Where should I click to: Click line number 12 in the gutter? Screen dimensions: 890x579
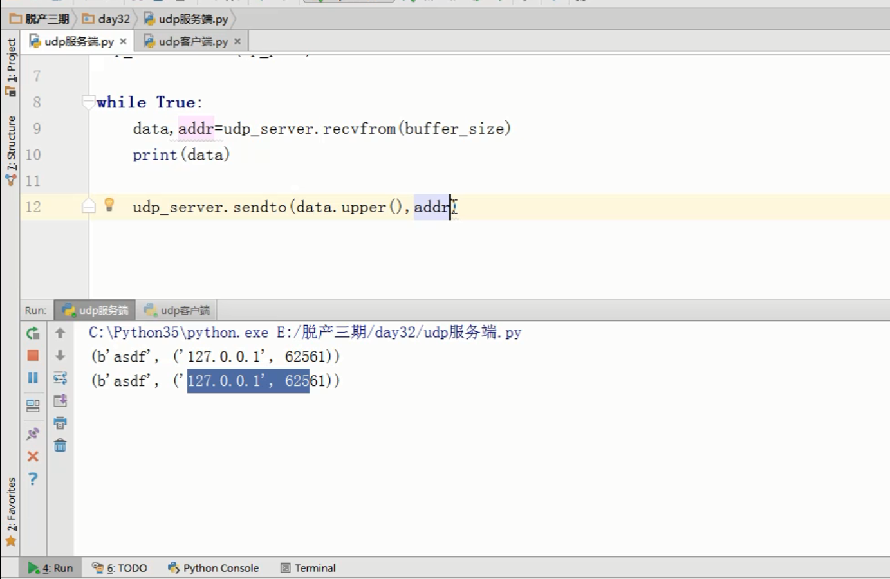pos(33,207)
